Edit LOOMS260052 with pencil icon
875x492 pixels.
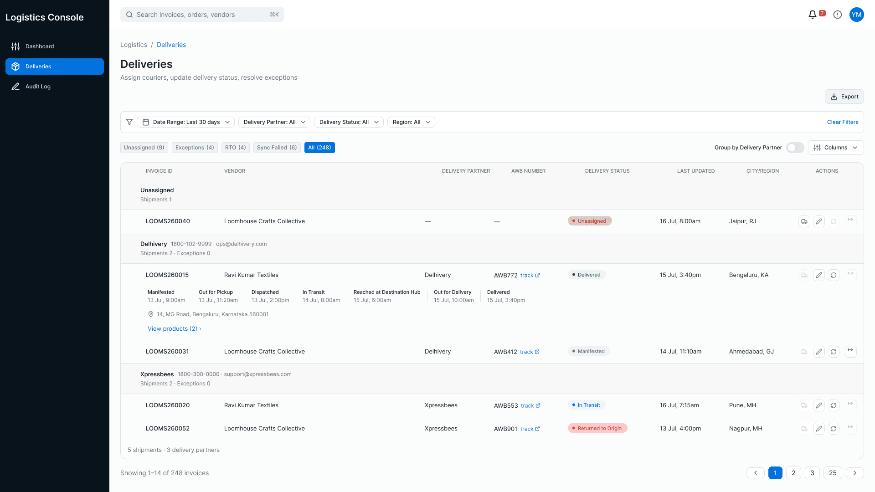tap(819, 429)
